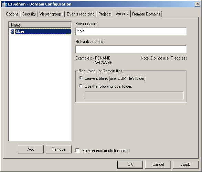This screenshot has width=202, height=172.
Task: Switch to the Options tab
Action: coord(12,14)
